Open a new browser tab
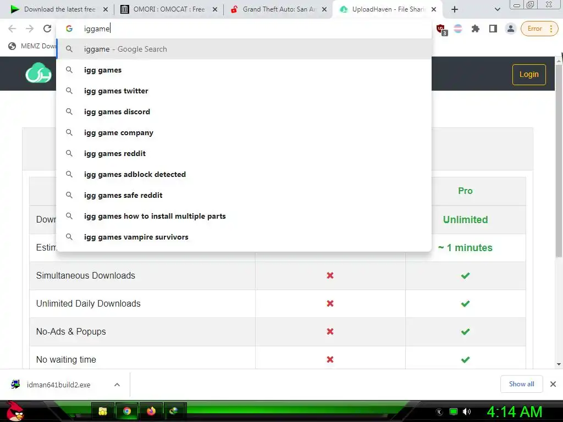Screen dimensions: 563x422 pos(455,9)
